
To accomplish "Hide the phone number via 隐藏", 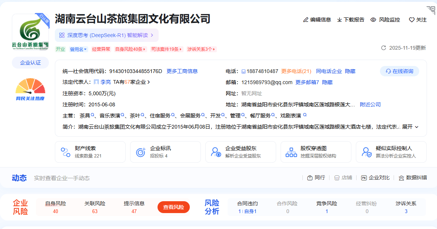I will click(x=350, y=71).
